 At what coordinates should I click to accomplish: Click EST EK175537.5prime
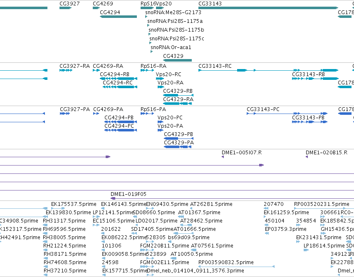click(74, 204)
